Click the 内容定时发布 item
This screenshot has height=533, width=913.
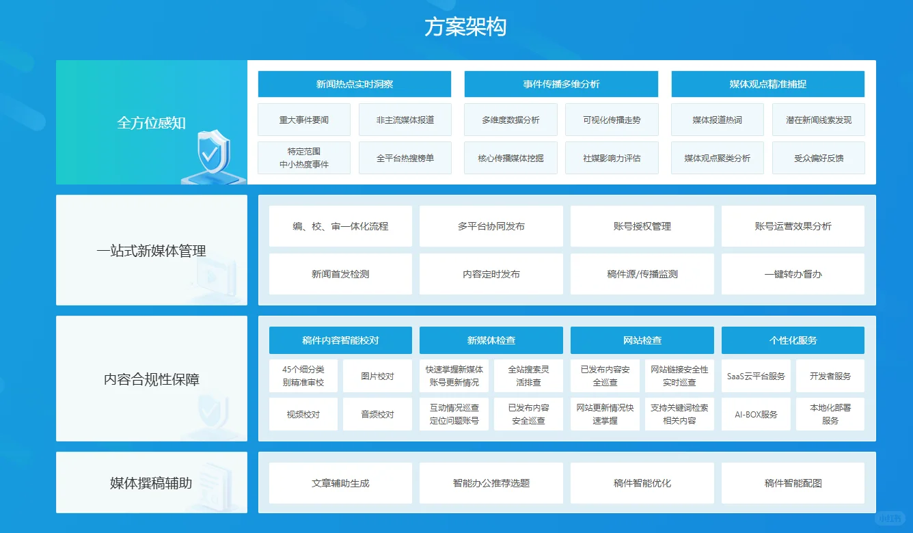tap(491, 274)
